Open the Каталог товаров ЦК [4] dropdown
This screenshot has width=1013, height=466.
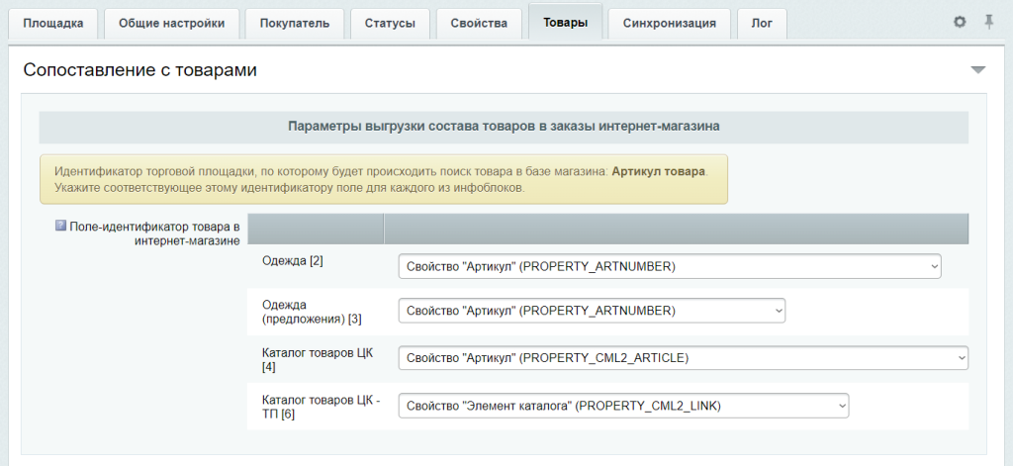683,357
